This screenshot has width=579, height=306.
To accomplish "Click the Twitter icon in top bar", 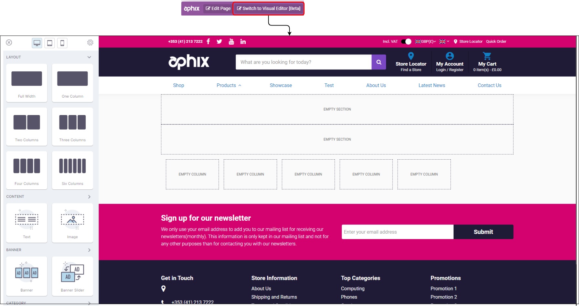I will coord(219,41).
